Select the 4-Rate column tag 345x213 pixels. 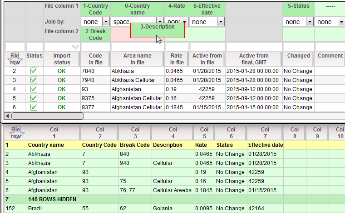177,9
